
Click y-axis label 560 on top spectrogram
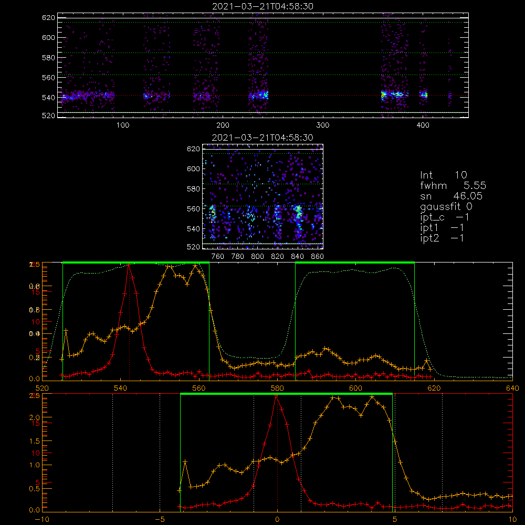[x=48, y=77]
